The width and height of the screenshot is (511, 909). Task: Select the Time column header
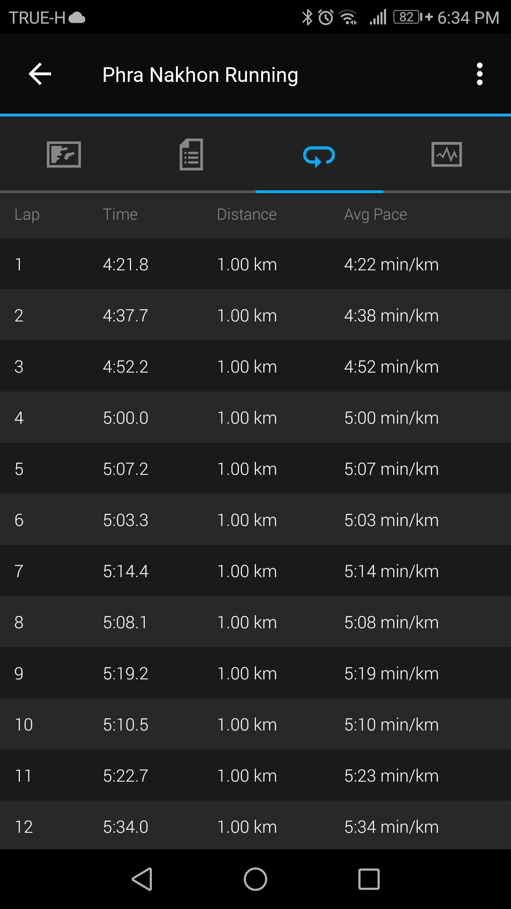pyautogui.click(x=120, y=214)
